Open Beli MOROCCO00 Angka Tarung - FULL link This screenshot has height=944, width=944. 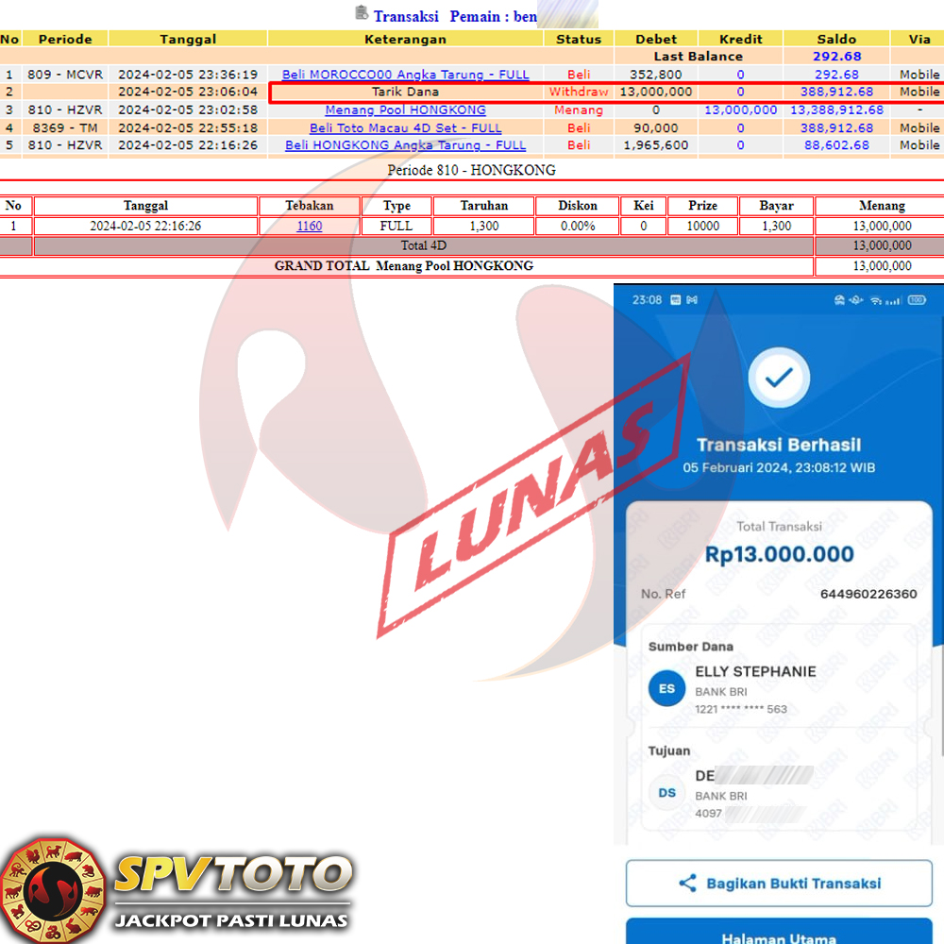(405, 75)
